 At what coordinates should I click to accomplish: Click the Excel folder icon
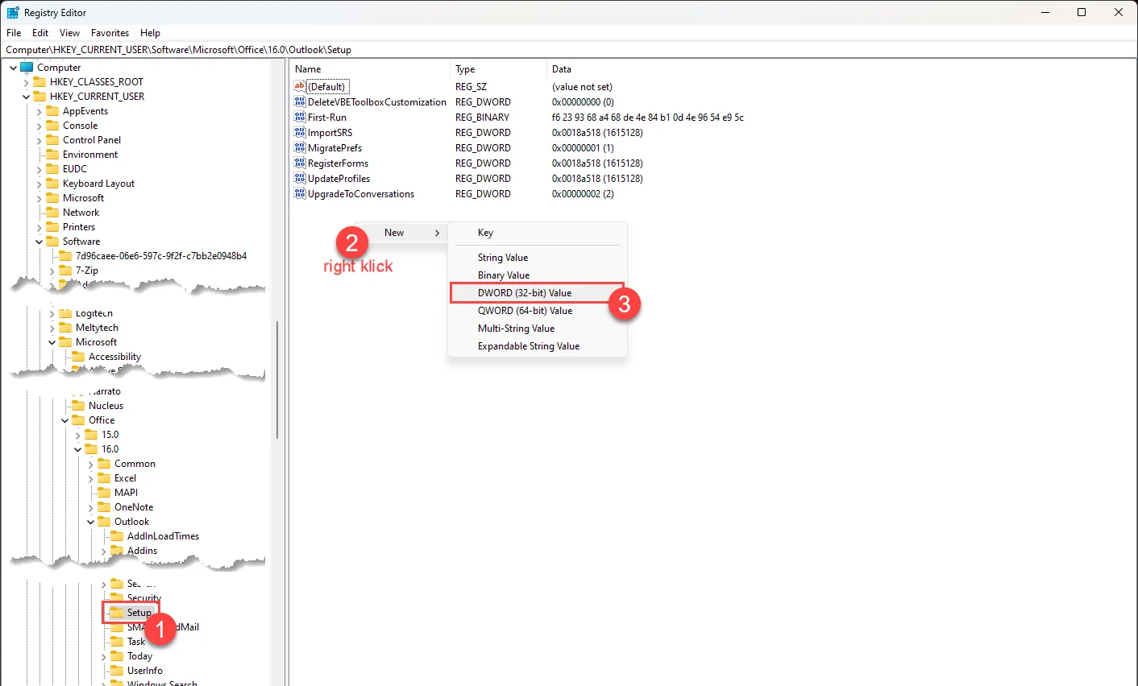click(104, 478)
